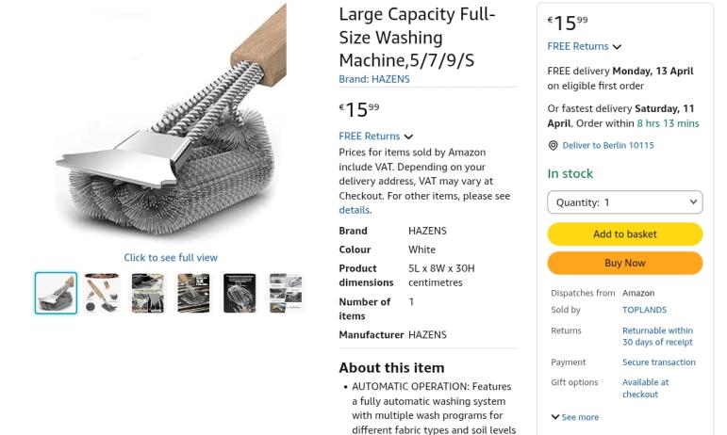This screenshot has height=435, width=727.
Task: Open the VAT details link
Action: 354,210
